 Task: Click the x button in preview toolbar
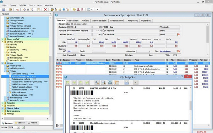[x=136, y=82]
